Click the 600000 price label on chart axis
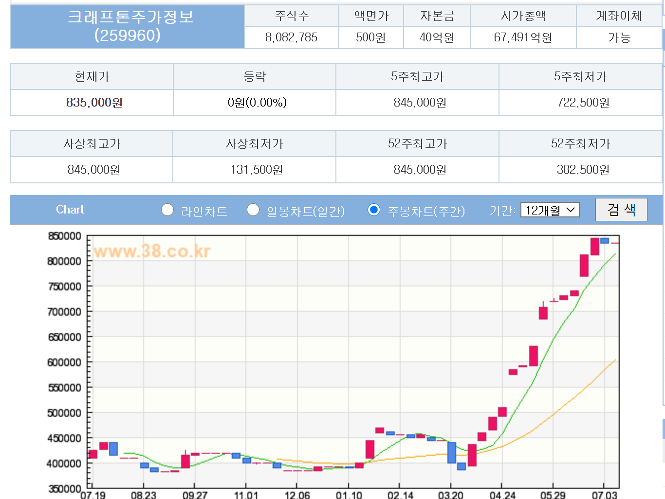 pyautogui.click(x=64, y=362)
